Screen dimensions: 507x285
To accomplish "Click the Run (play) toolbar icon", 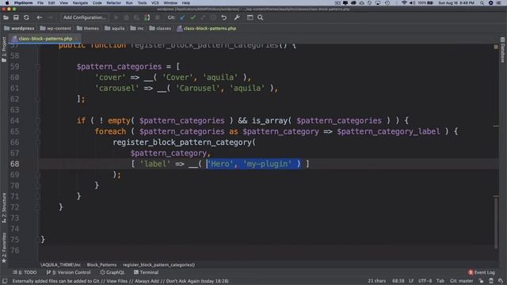I will [x=116, y=17].
